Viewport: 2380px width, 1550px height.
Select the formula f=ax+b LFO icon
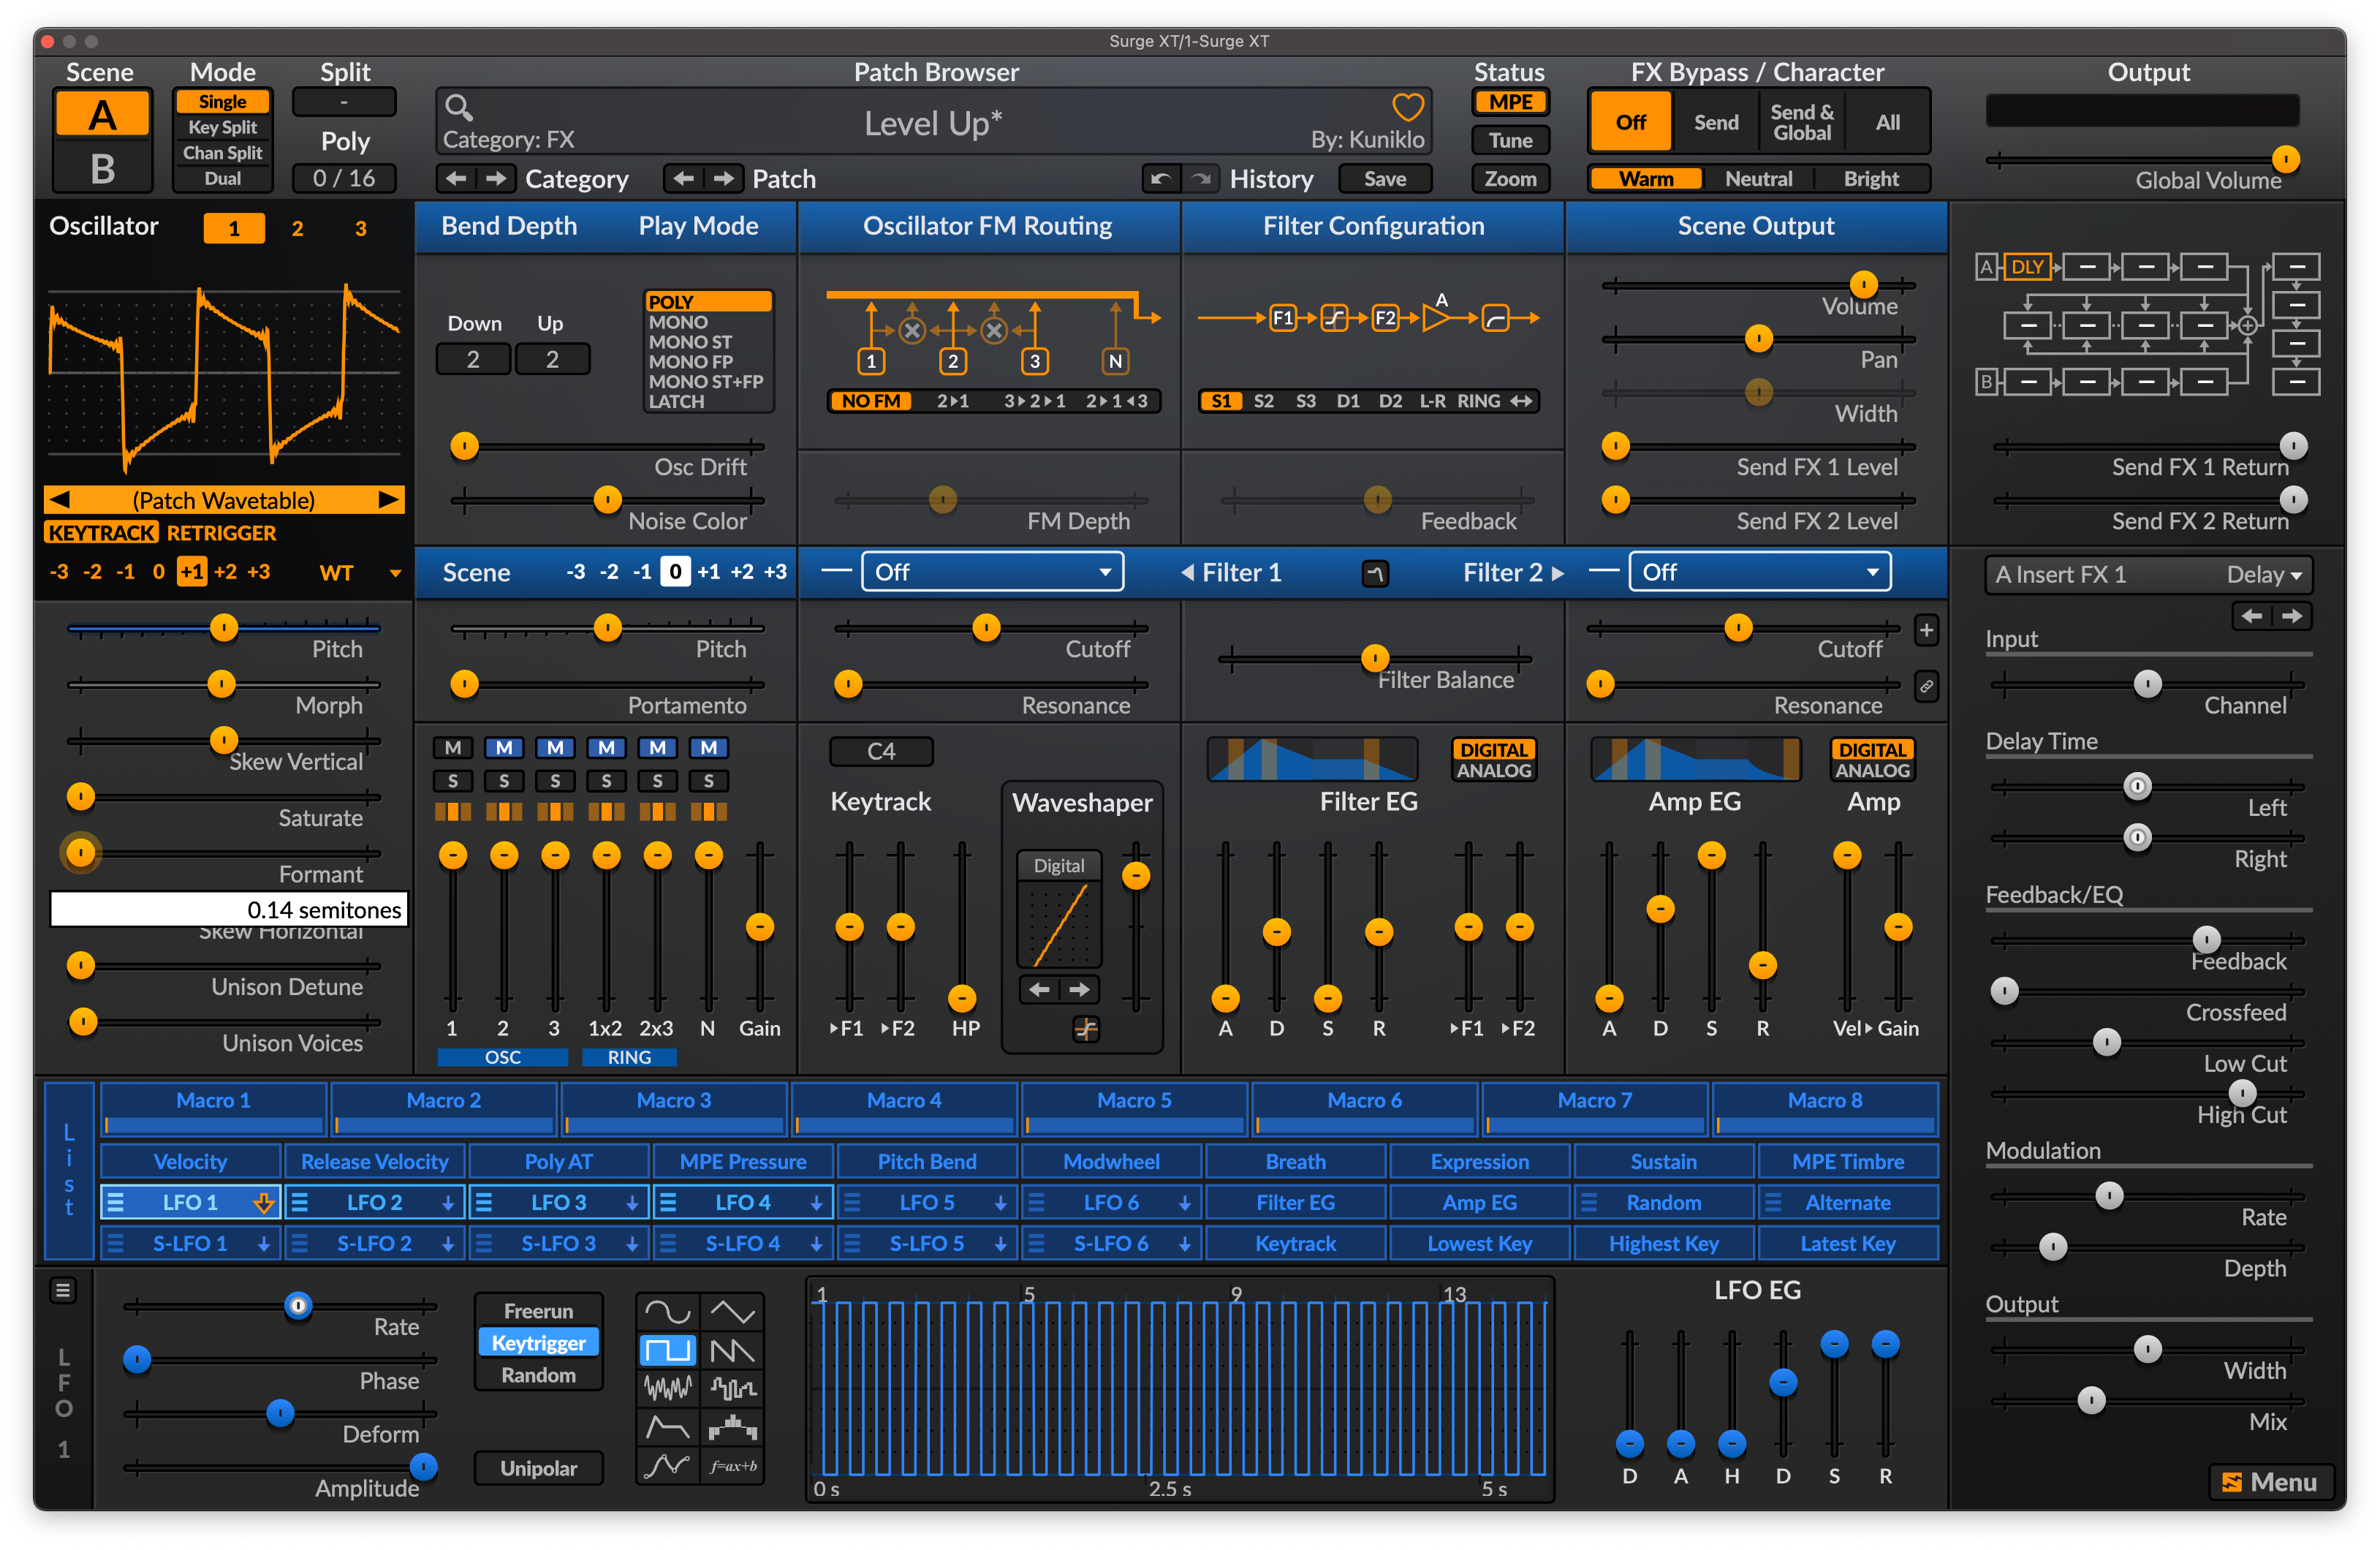(x=732, y=1466)
